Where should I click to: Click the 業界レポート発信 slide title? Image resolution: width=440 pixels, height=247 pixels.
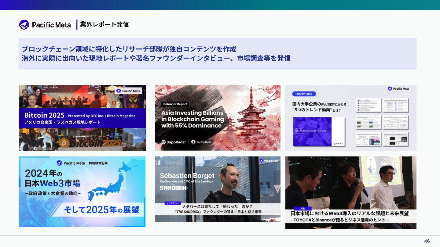point(104,24)
